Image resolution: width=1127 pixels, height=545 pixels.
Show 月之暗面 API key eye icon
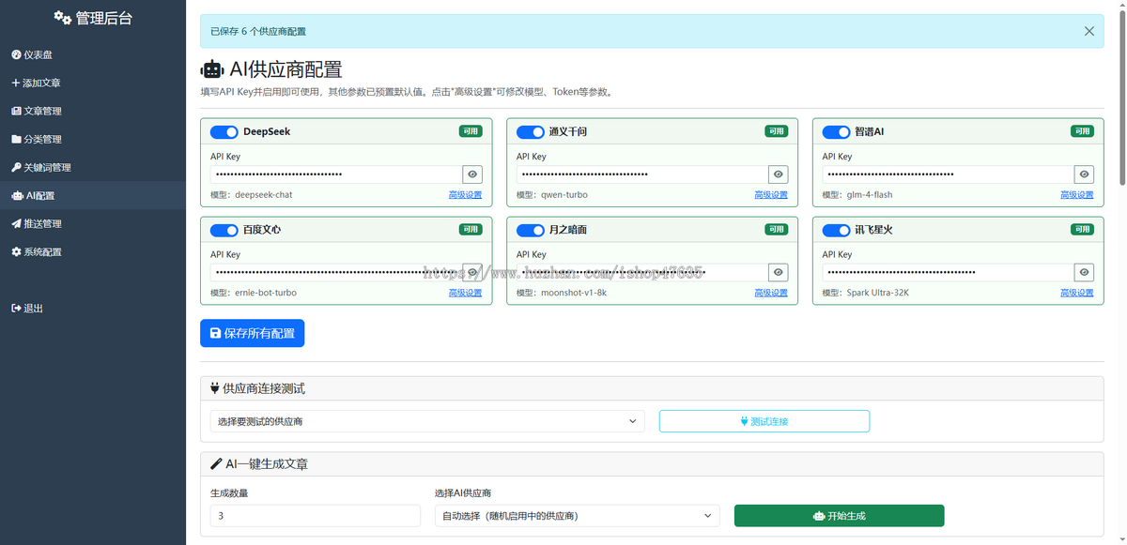point(779,272)
